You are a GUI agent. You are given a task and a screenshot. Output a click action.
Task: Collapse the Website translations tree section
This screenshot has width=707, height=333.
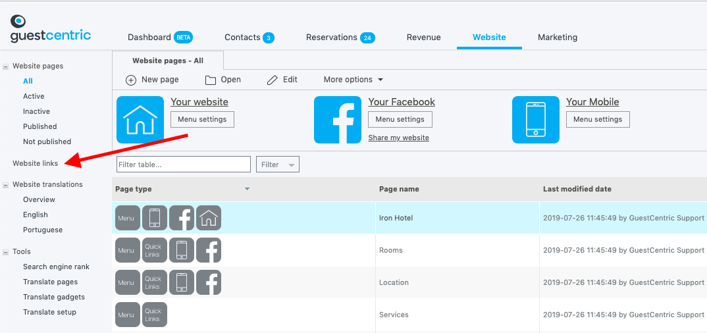coord(6,185)
